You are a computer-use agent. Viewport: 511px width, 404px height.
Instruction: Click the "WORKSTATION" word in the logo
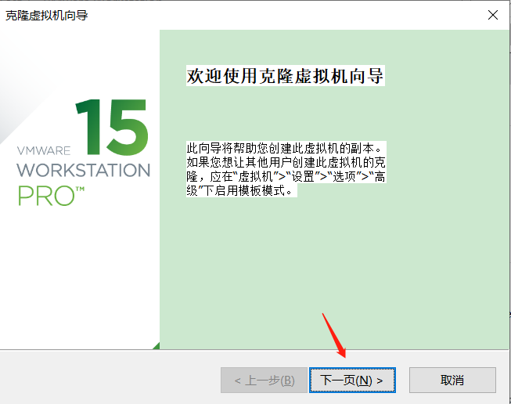[x=83, y=170]
